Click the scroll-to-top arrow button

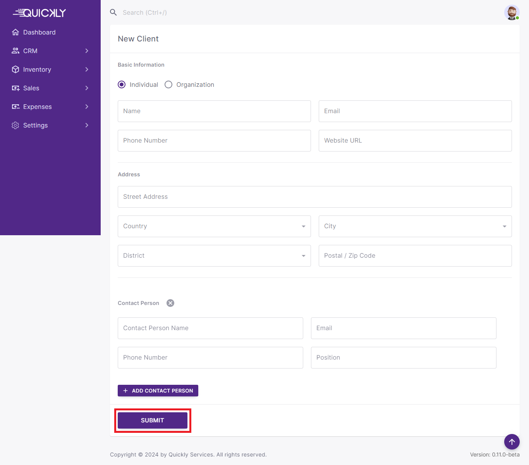(512, 442)
